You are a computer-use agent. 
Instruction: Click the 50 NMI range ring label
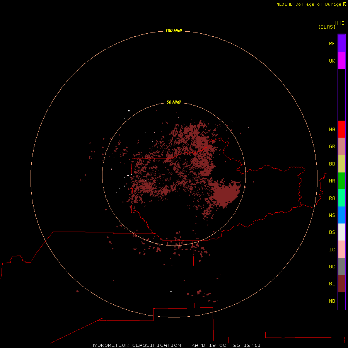point(174,102)
